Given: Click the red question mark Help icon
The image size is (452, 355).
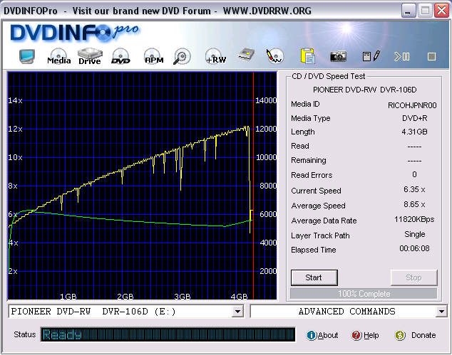Looking at the screenshot, I should click(x=356, y=335).
